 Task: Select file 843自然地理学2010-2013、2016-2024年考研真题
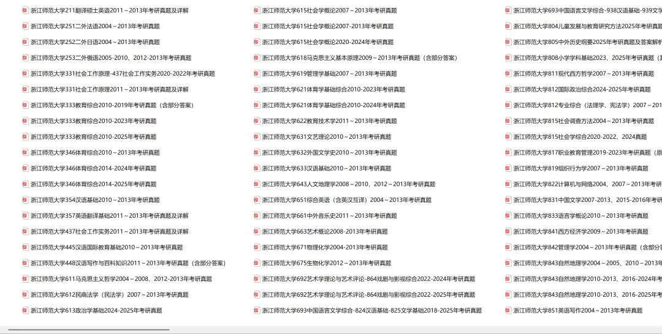click(x=584, y=279)
